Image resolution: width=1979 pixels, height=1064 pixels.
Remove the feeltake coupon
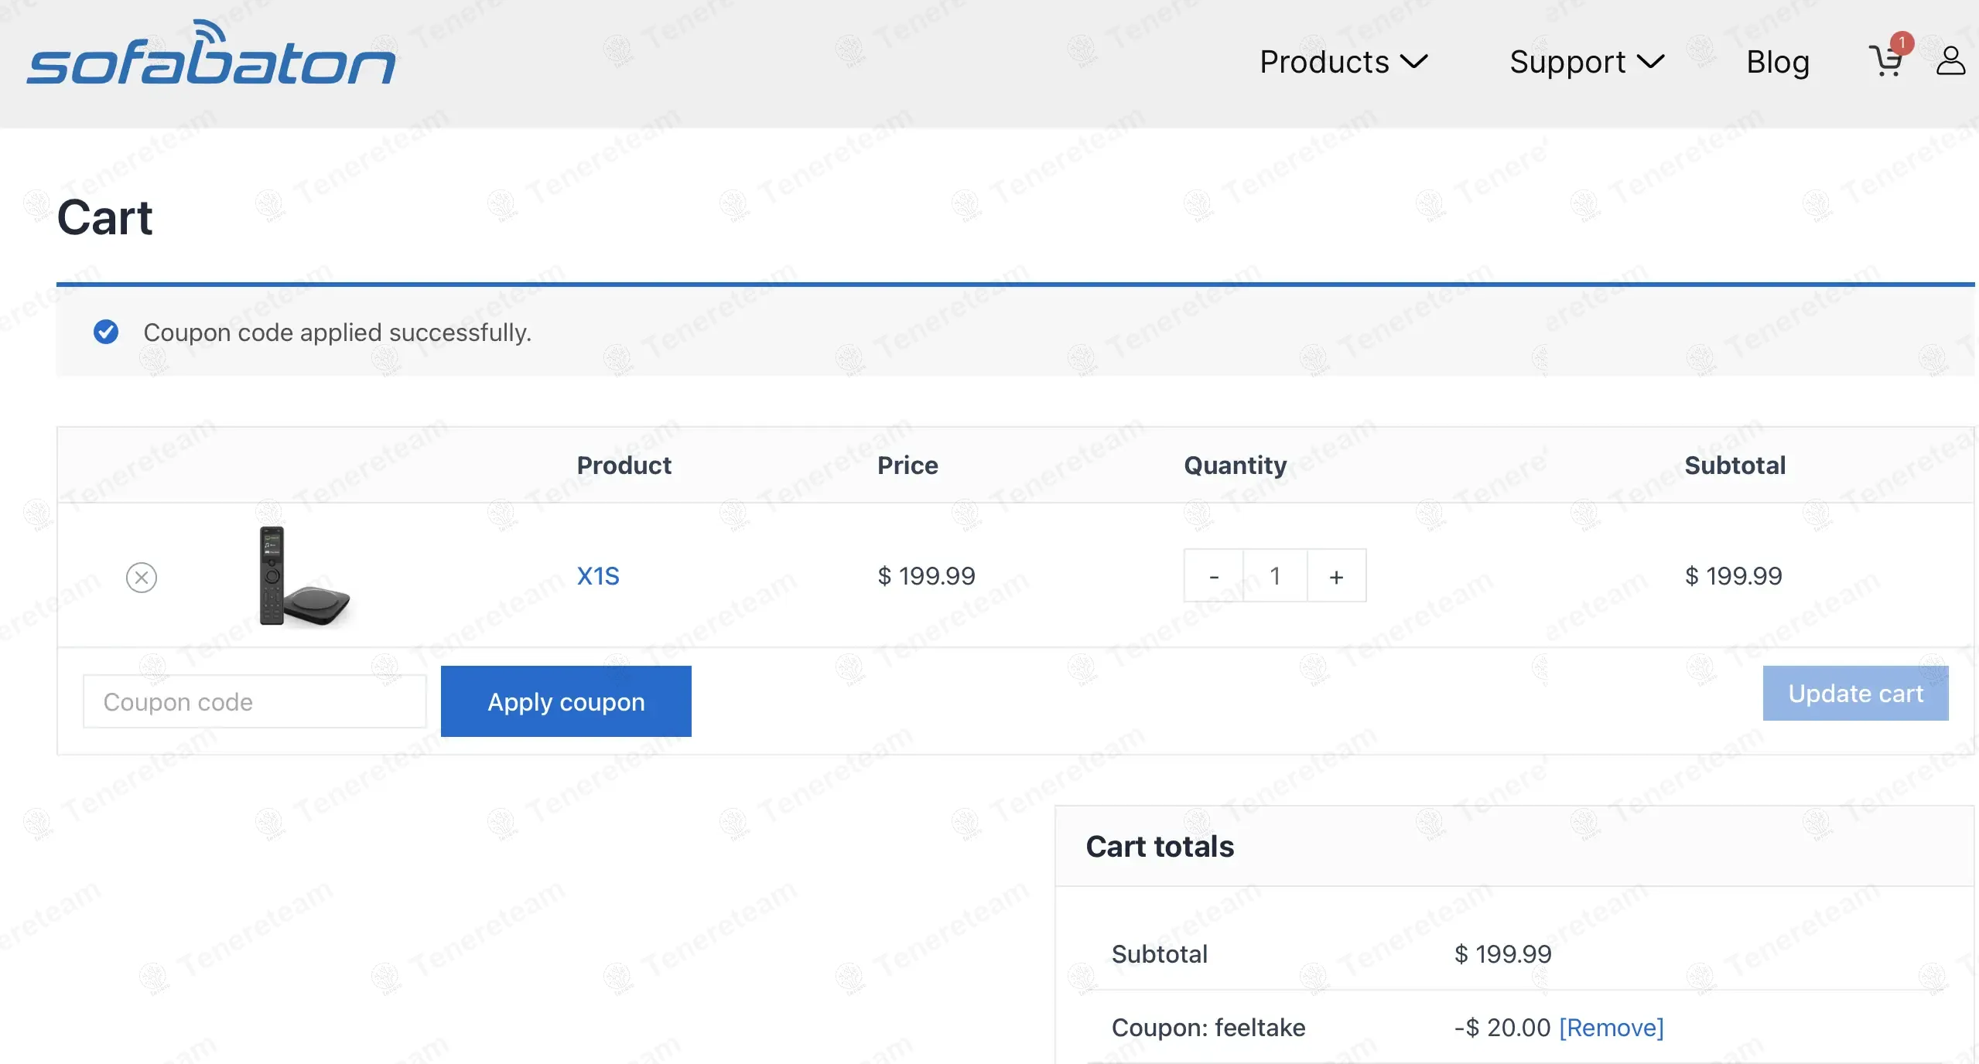click(1611, 1028)
